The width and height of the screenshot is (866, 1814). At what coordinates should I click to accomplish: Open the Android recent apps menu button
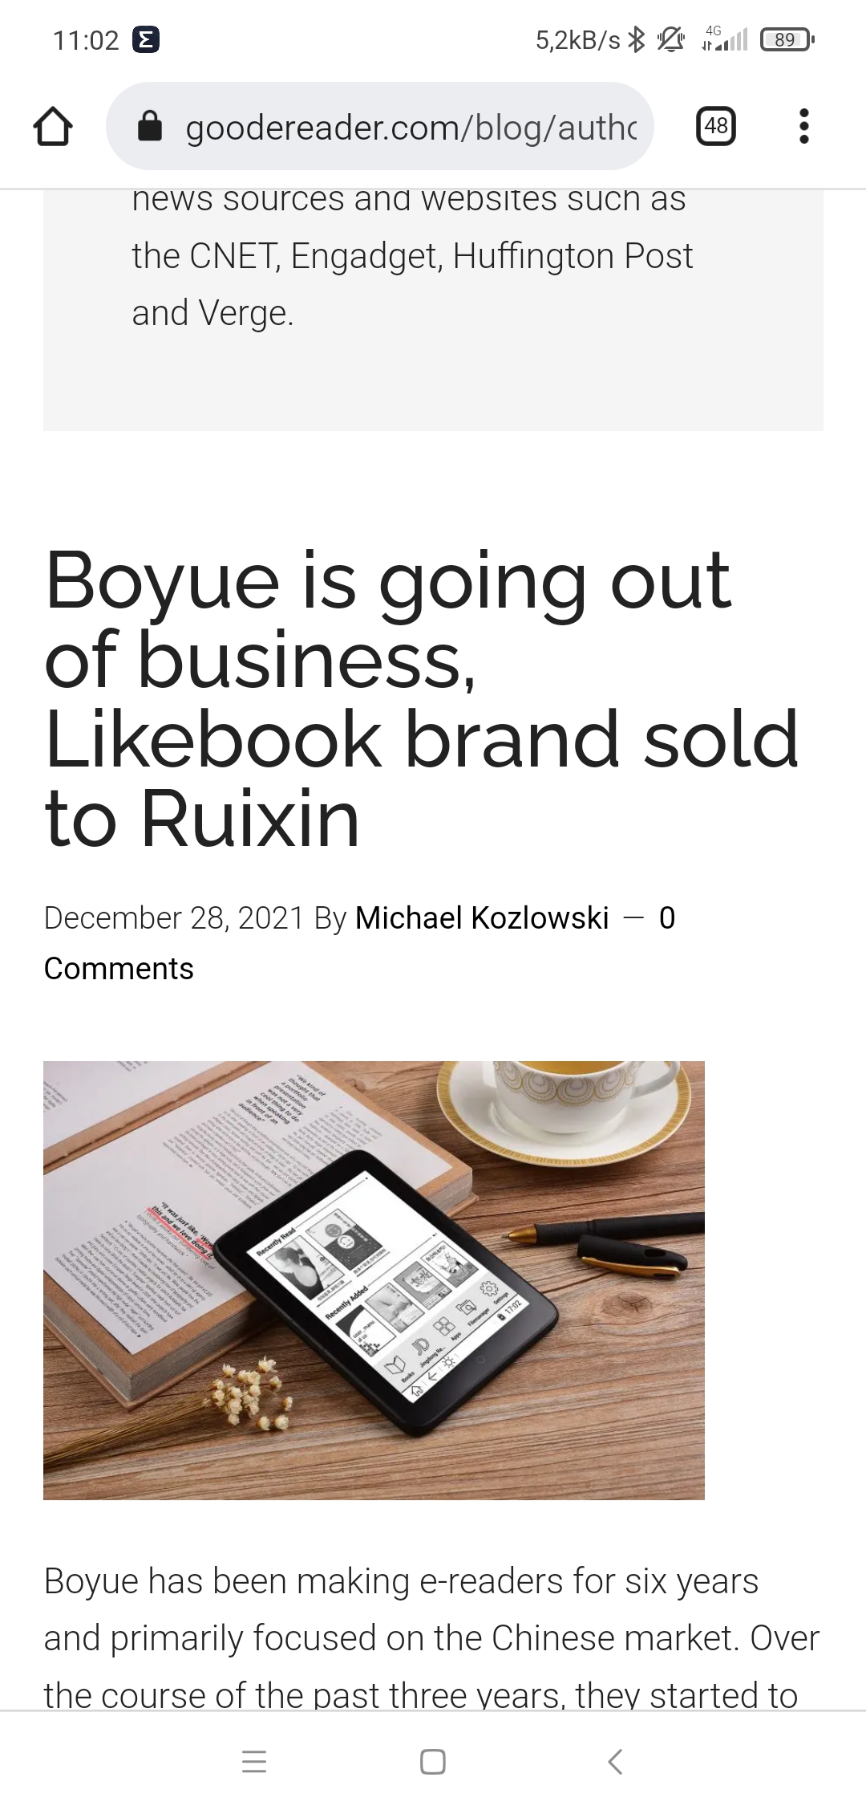coord(254,1761)
